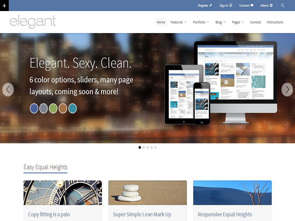Open the Instructions menu item
The height and width of the screenshot is (221, 295).
pyautogui.click(x=275, y=22)
